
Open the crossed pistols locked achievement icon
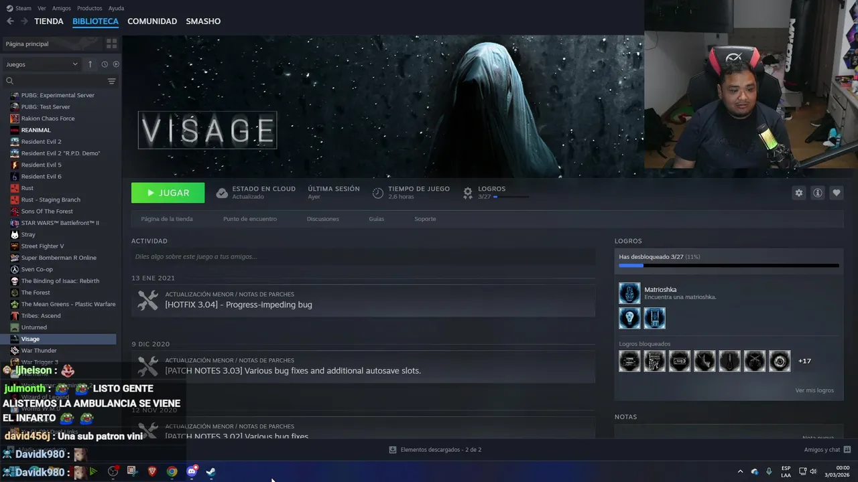pyautogui.click(x=754, y=361)
